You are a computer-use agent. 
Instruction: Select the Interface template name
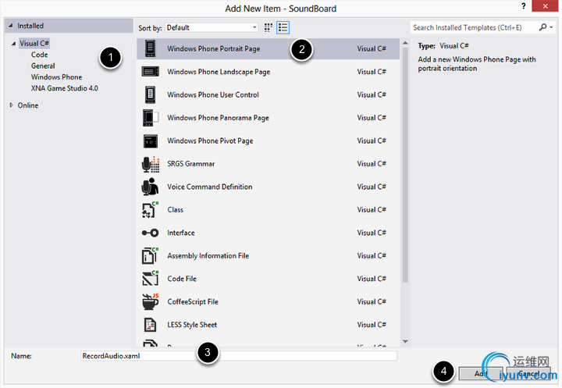181,233
